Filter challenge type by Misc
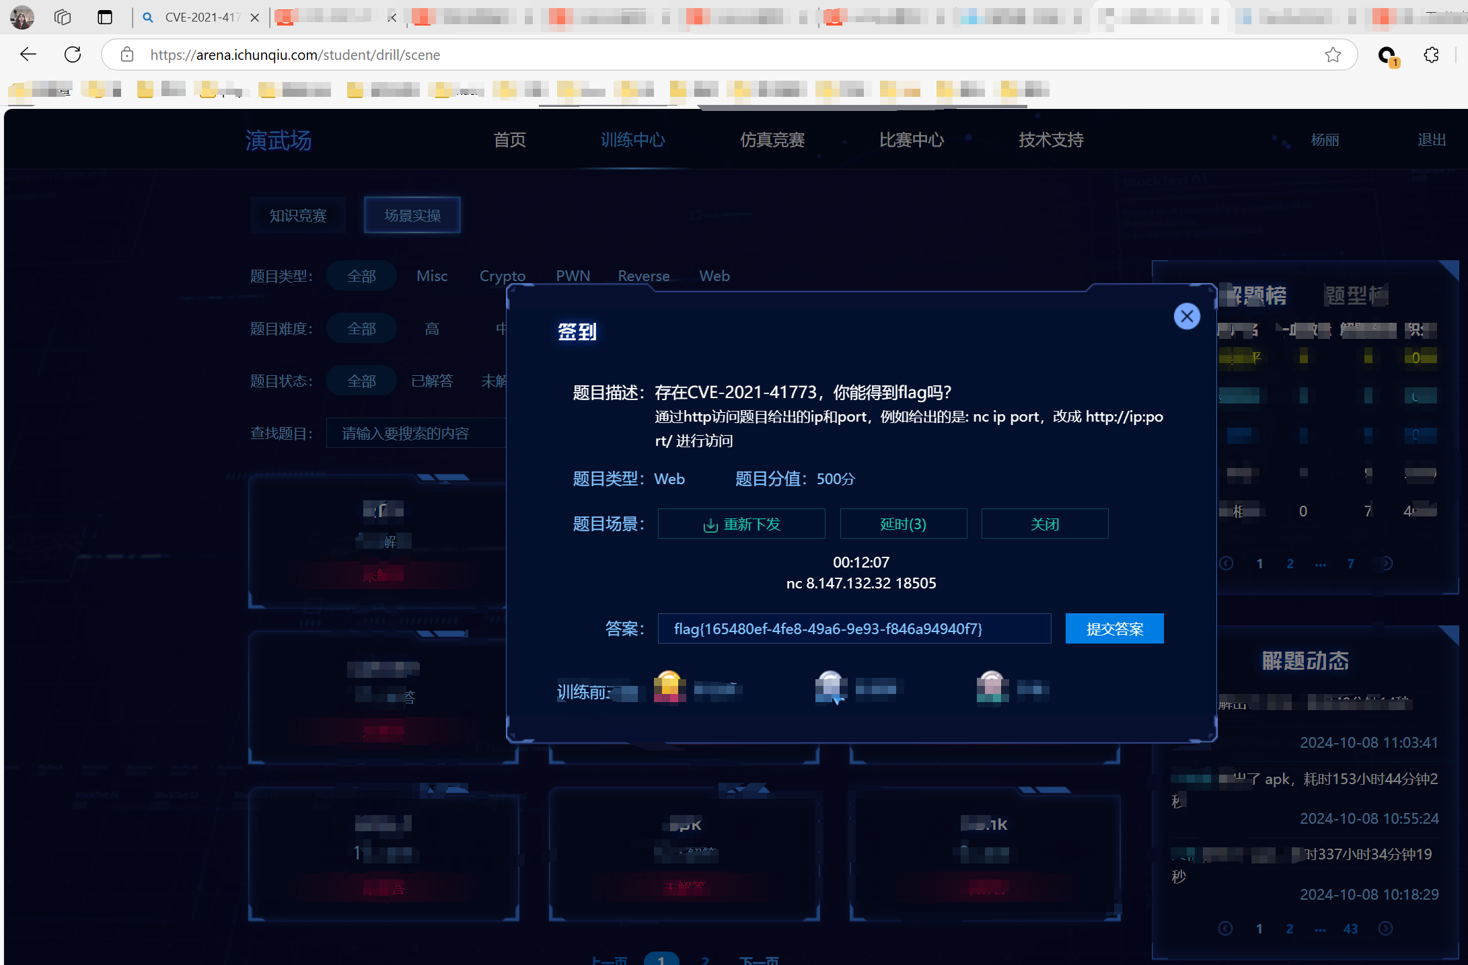This screenshot has width=1468, height=965. 432,276
